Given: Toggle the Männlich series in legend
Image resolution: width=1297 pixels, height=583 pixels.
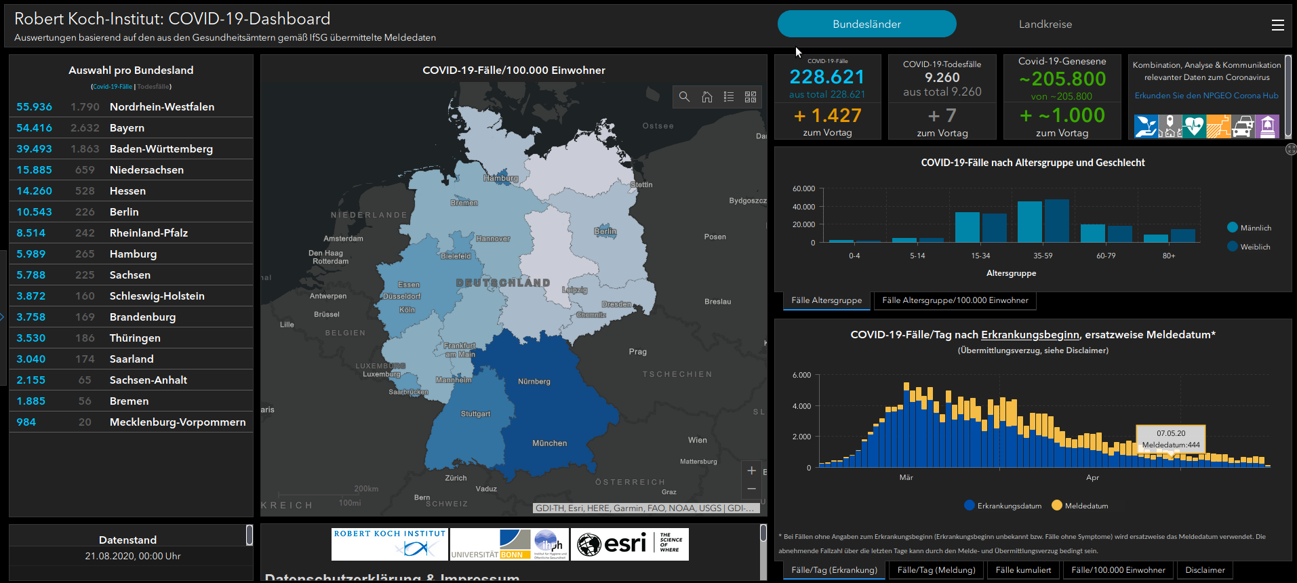Looking at the screenshot, I should (x=1233, y=228).
